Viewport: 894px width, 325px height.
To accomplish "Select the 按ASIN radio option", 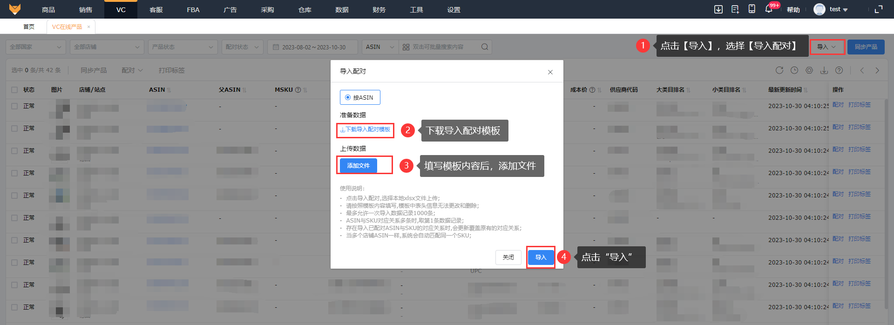I will click(360, 97).
